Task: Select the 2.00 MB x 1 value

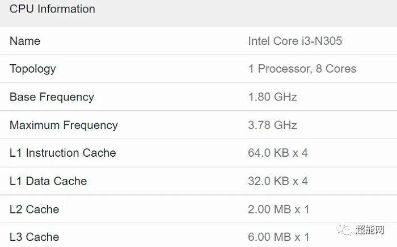Action: [278, 210]
